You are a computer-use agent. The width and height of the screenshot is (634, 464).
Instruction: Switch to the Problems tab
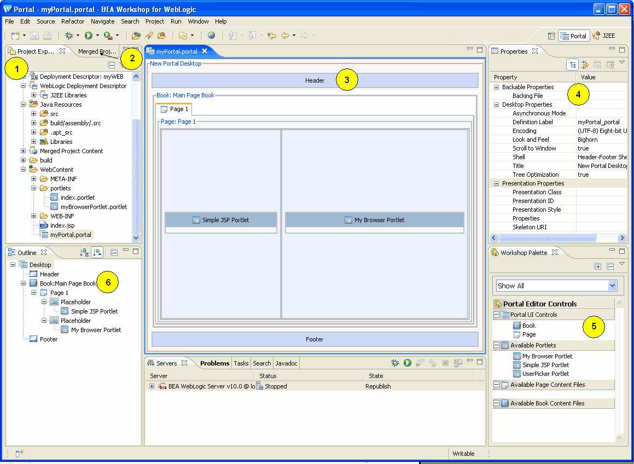pos(214,363)
